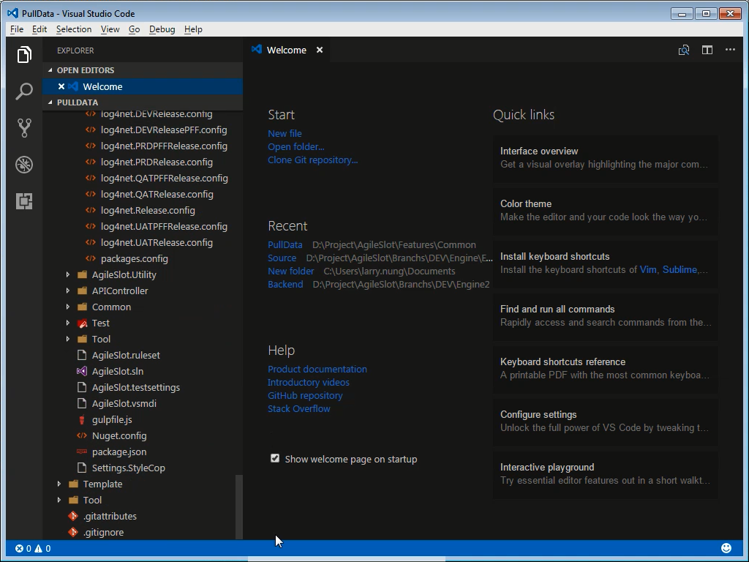Open recent PullData folder link

point(285,244)
